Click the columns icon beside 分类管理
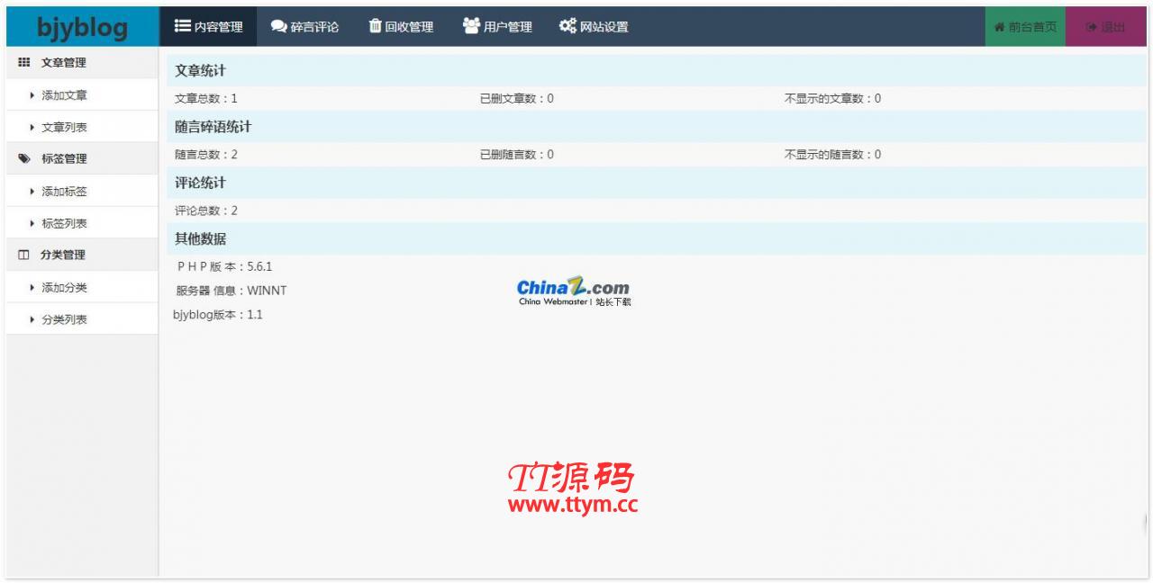Viewport: 1153px width, 583px height. tap(24, 256)
